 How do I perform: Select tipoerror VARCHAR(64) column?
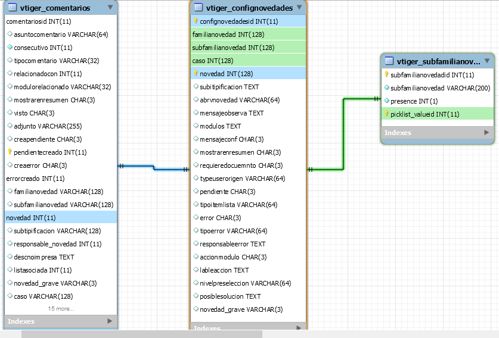coord(248,231)
